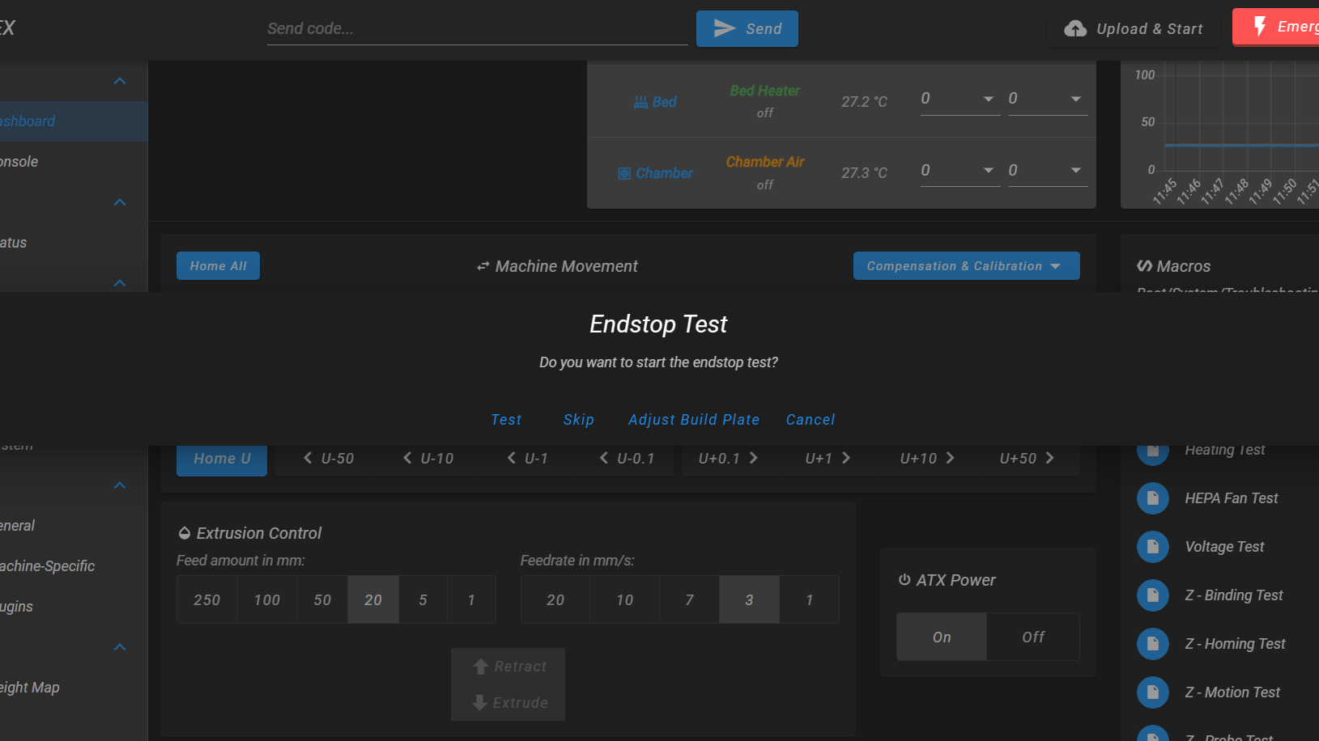Open Height Map in the sidebar

[74, 688]
